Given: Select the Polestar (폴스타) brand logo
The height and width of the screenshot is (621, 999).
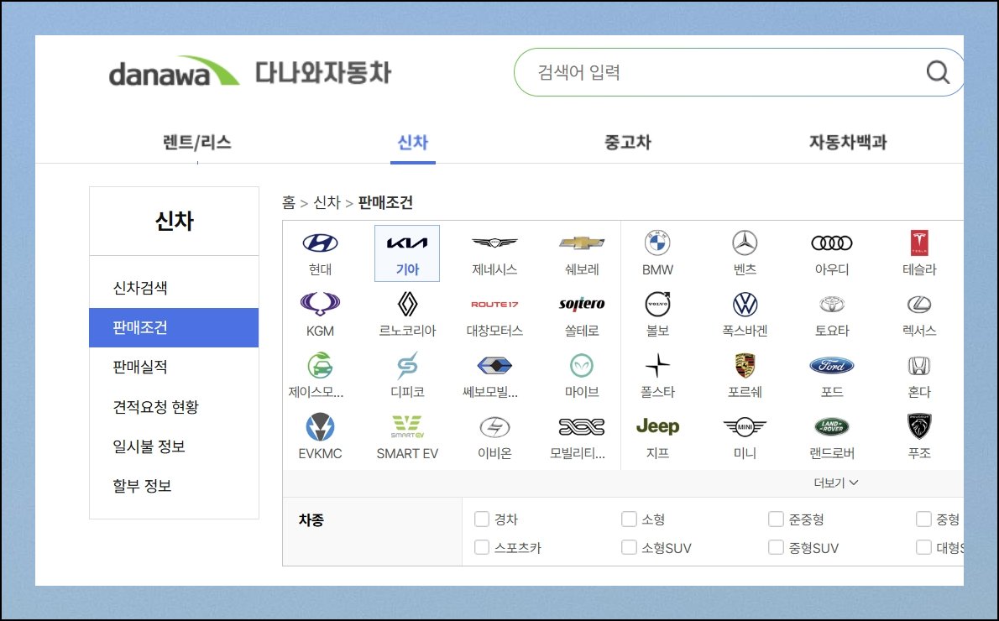Looking at the screenshot, I should pos(657,365).
